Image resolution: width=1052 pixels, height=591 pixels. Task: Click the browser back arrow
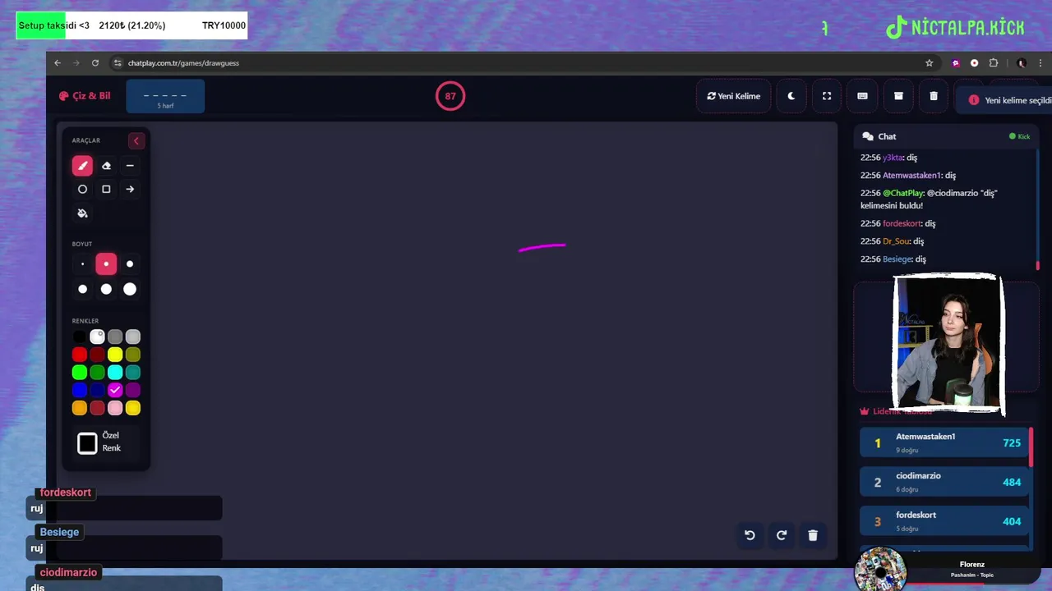(x=58, y=63)
